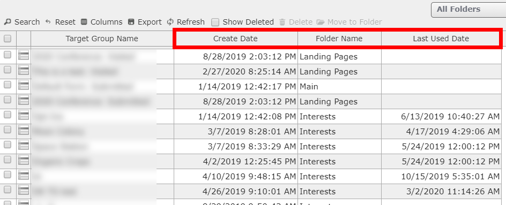Click create date 4/10/2019 9:48:15 AM
The image size is (506, 205).
[249, 177]
